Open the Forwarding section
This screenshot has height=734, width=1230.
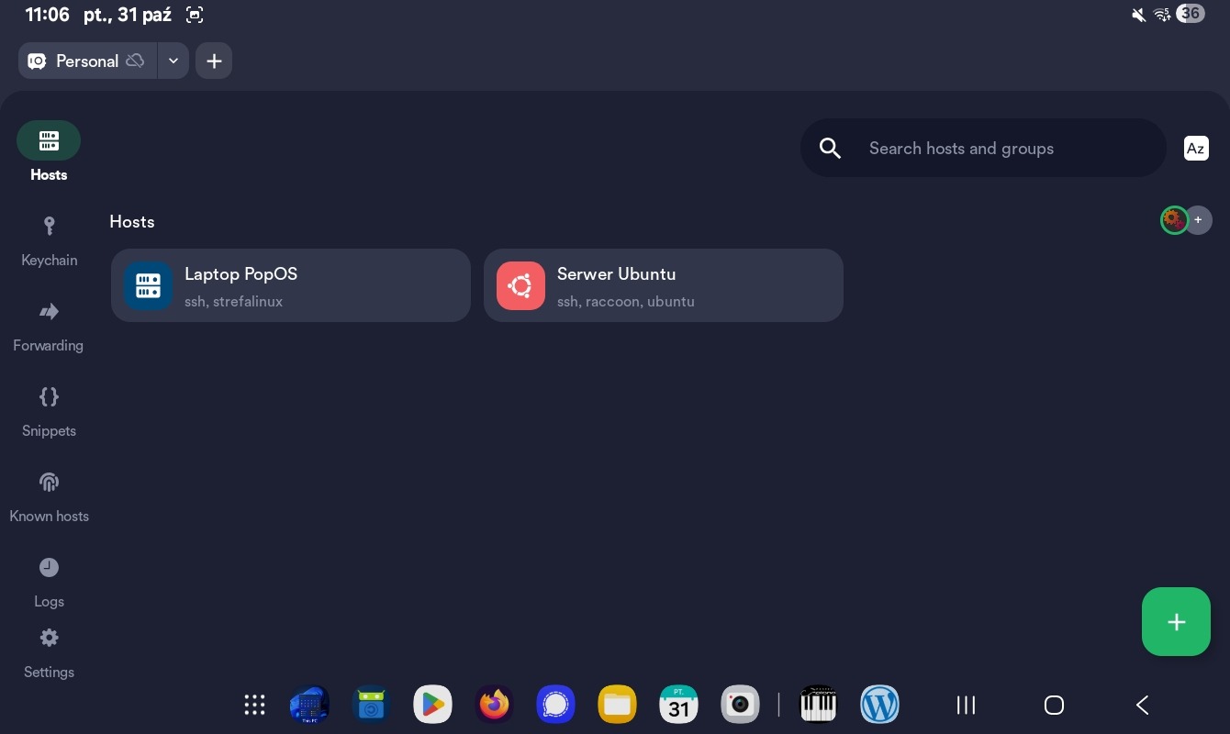click(x=49, y=326)
